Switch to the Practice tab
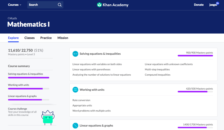This screenshot has height=130, width=224. [46, 38]
